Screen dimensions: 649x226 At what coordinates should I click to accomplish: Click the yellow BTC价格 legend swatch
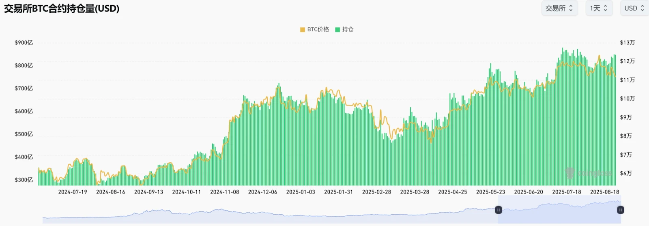(x=303, y=30)
